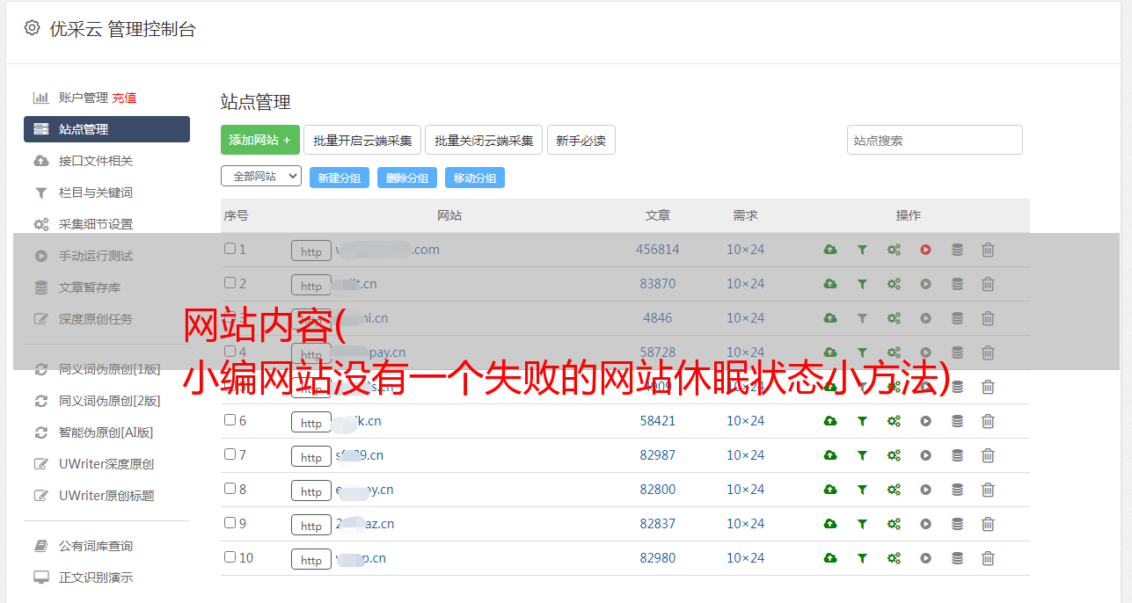The height and width of the screenshot is (603, 1132).
Task: Click the red run icon in row 1
Action: pos(925,250)
